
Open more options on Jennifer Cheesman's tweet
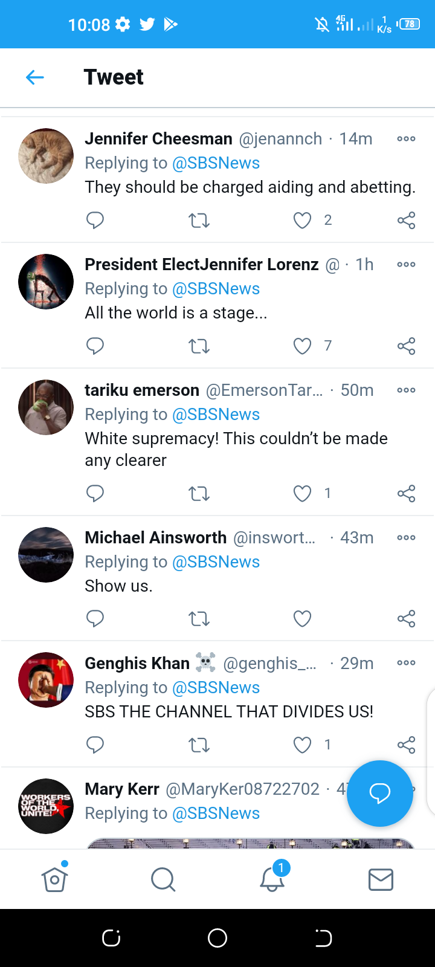click(406, 139)
